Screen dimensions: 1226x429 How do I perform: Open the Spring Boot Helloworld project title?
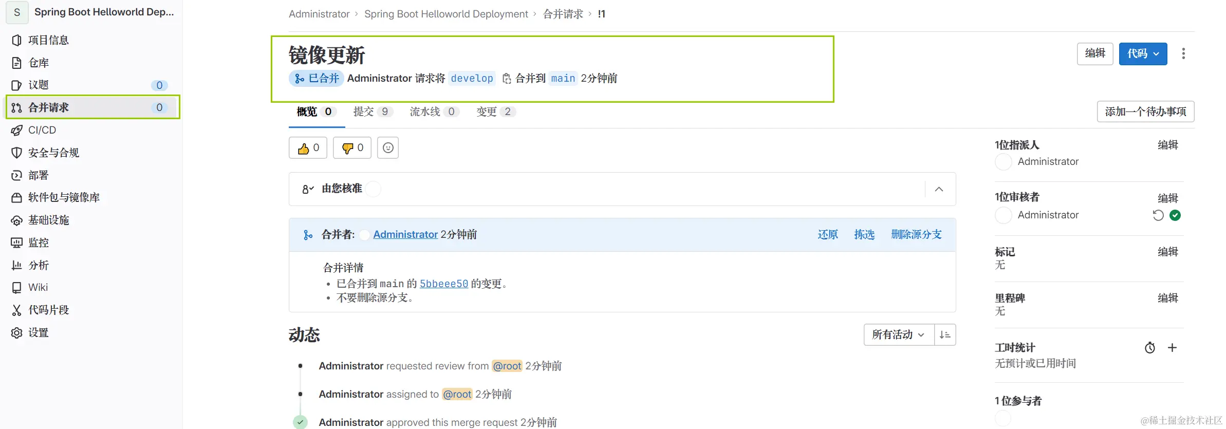click(x=104, y=12)
